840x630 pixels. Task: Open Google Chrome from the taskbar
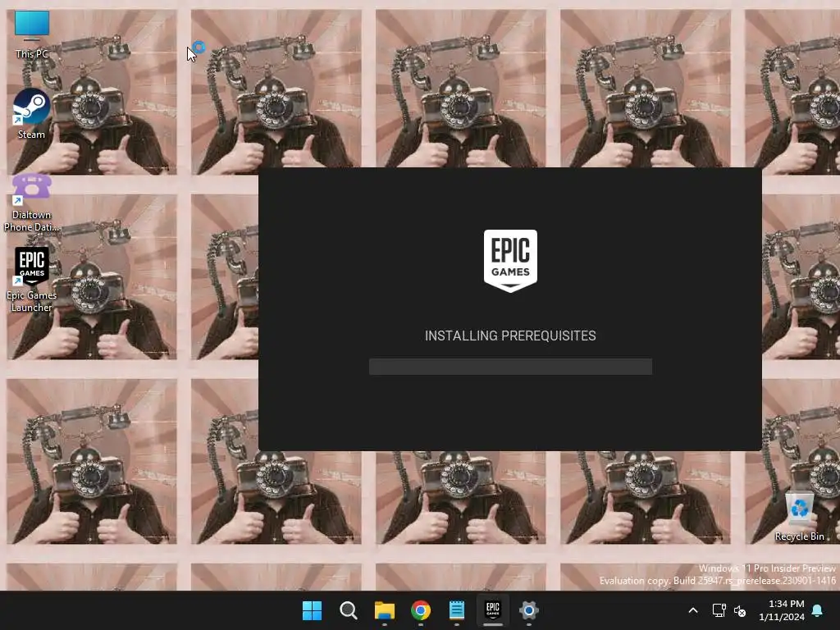coord(421,610)
